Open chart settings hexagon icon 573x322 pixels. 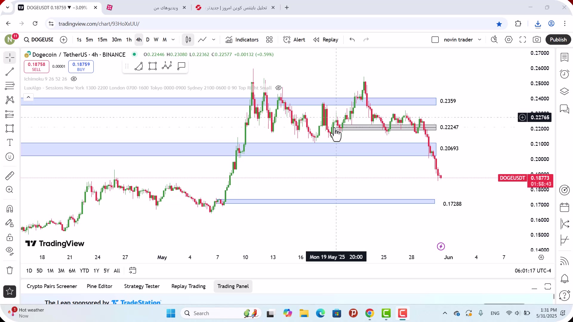pos(509,40)
